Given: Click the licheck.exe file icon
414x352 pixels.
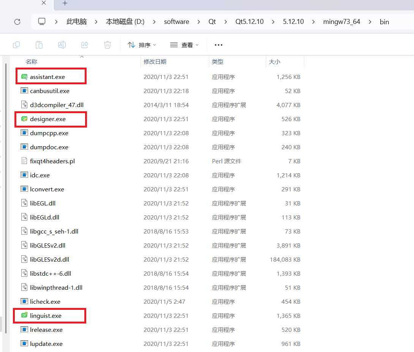Looking at the screenshot, I should 24,301.
